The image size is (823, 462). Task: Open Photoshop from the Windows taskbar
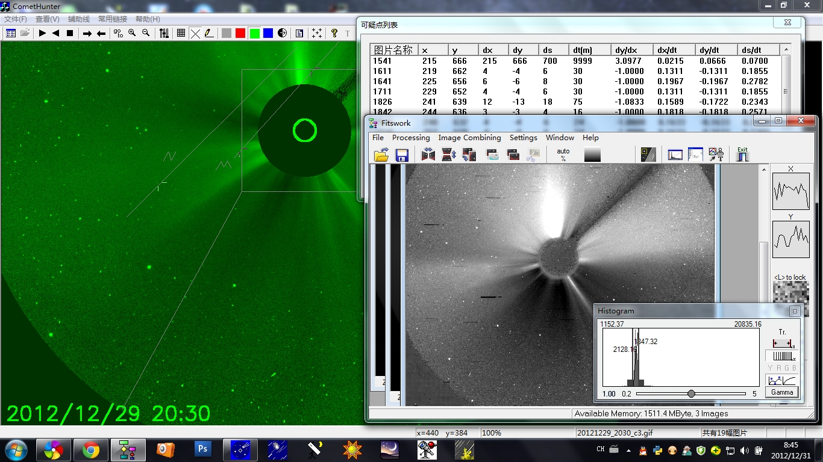(x=202, y=449)
